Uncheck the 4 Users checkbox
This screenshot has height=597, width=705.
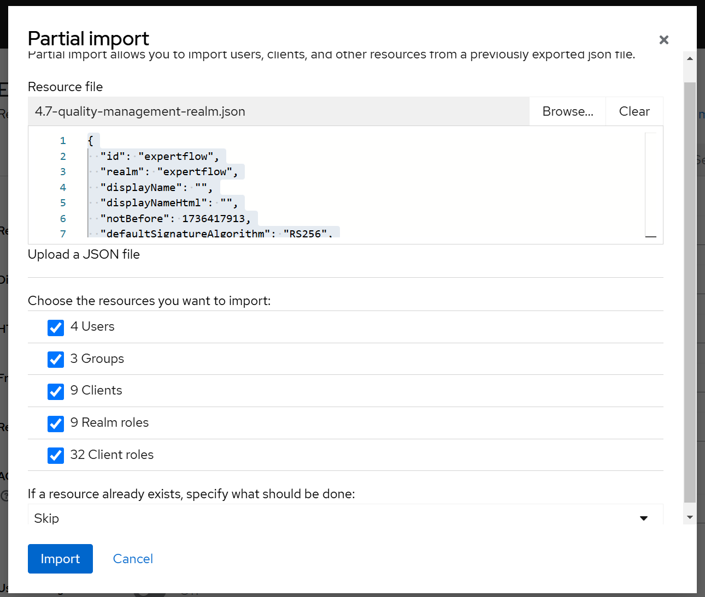56,327
